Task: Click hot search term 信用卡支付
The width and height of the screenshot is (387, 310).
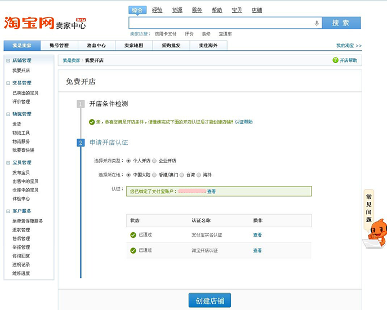Action: pyautogui.click(x=166, y=34)
